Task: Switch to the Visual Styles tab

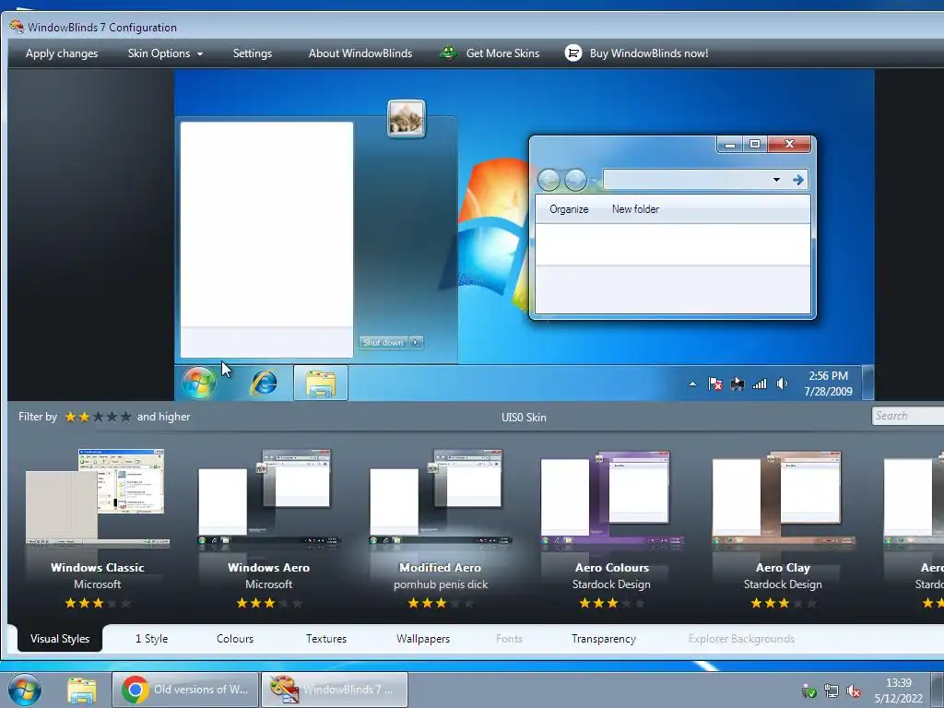Action: coord(60,638)
